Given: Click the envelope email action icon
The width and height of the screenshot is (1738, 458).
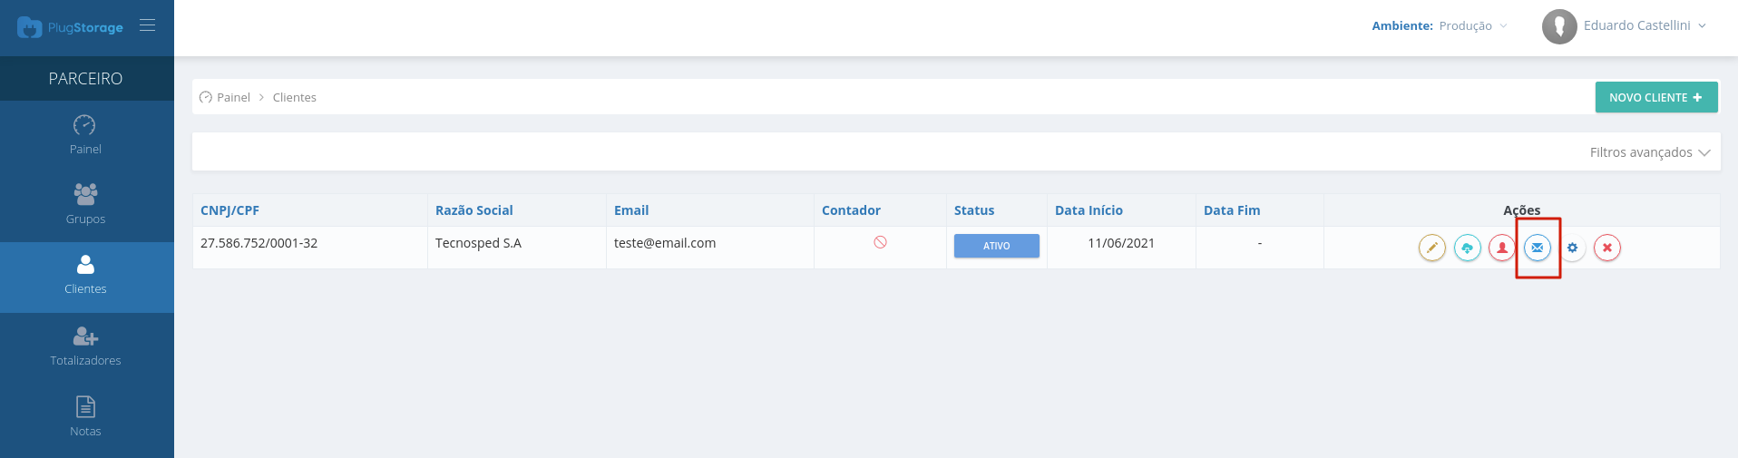Looking at the screenshot, I should pyautogui.click(x=1538, y=248).
